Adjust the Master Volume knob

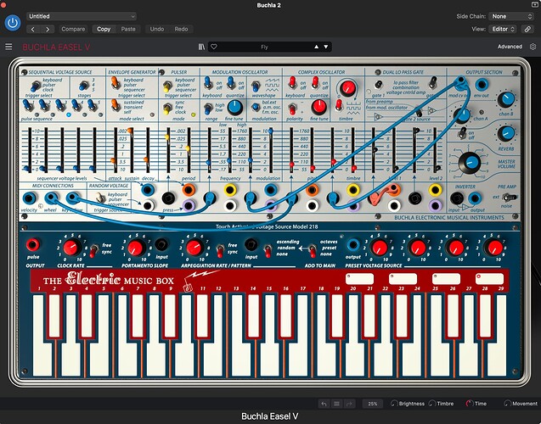coord(470,163)
